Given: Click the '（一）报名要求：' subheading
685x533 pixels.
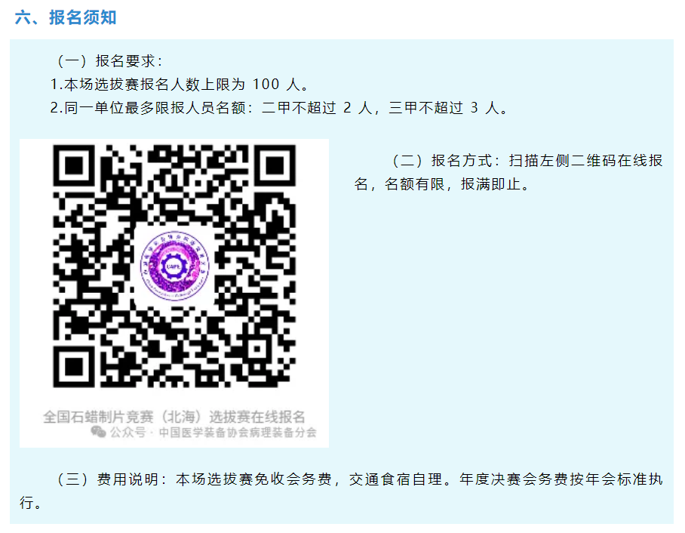Looking at the screenshot, I should click(109, 61).
